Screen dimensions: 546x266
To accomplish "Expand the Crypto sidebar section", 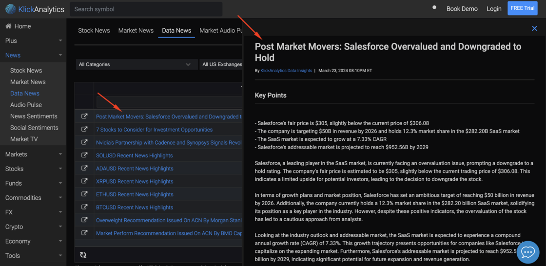I will (33, 227).
